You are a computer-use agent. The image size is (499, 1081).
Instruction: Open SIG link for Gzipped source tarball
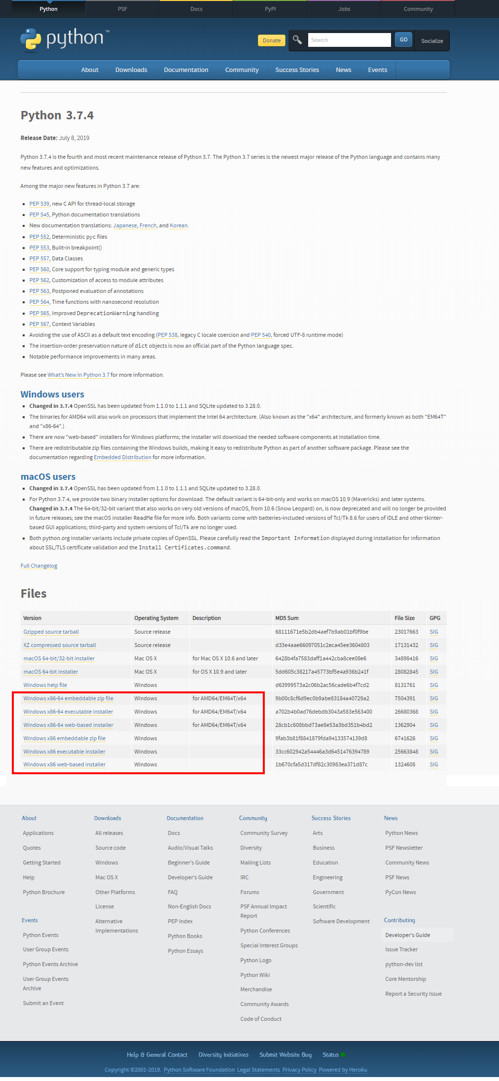(434, 632)
